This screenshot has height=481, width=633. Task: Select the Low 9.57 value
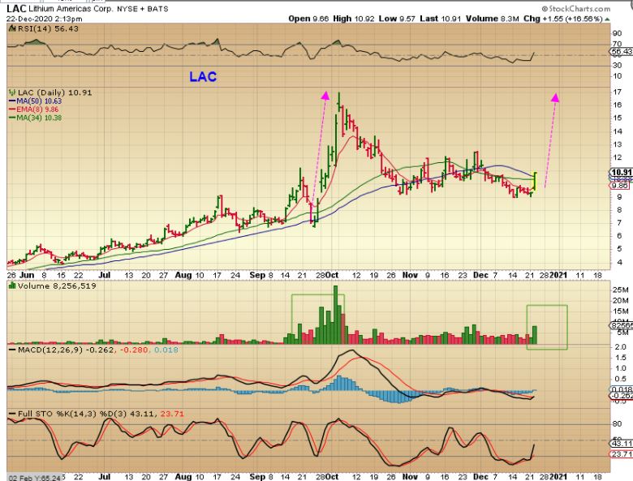pyautogui.click(x=397, y=19)
